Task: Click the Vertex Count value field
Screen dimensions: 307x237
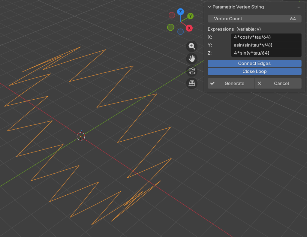Action: click(x=254, y=19)
